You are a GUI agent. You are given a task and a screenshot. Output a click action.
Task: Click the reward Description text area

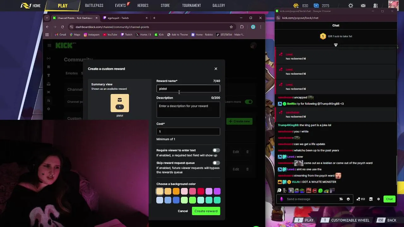pos(188,110)
